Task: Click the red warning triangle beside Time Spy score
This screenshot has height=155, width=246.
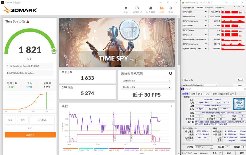Action: (28, 21)
